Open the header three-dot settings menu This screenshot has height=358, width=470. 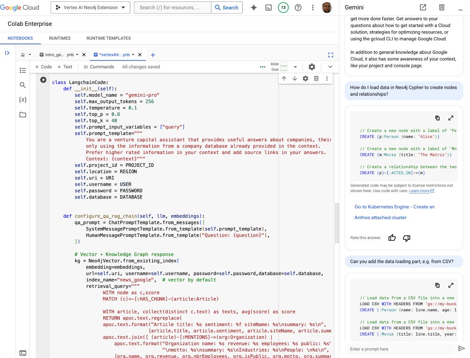[313, 7]
